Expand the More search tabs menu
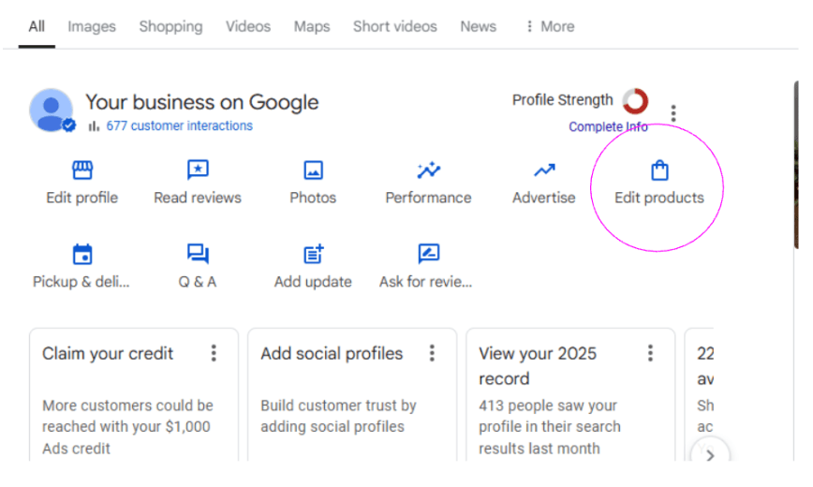Viewport: 813px width, 487px height. click(x=550, y=26)
